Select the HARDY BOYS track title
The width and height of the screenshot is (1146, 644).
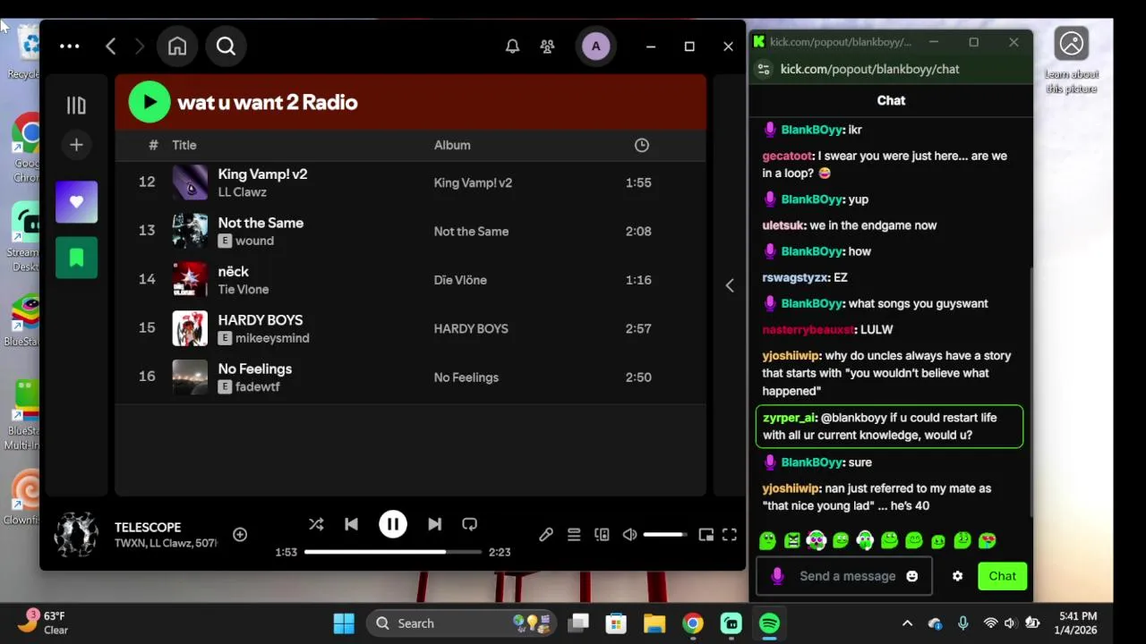tap(261, 320)
